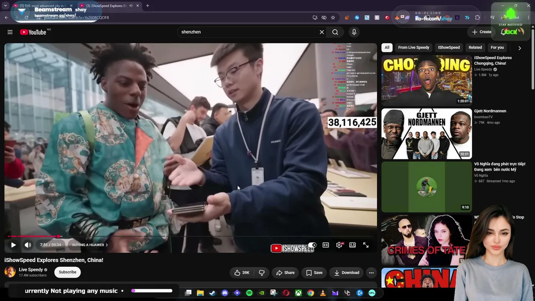The width and height of the screenshot is (535, 301).
Task: Subscribe to Live Speedy
Action: tap(67, 272)
